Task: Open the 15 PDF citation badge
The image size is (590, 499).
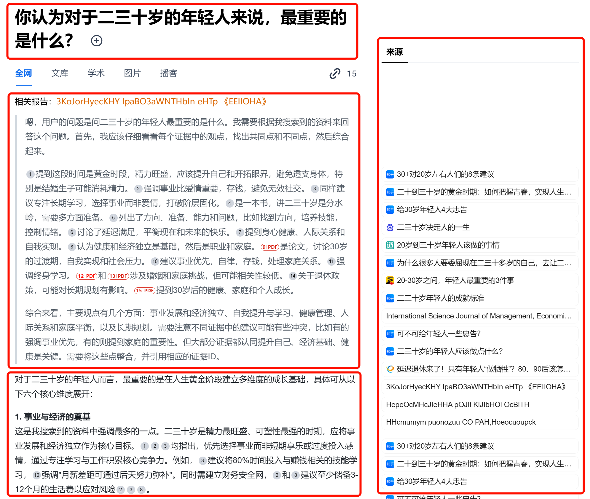Action: [x=145, y=290]
